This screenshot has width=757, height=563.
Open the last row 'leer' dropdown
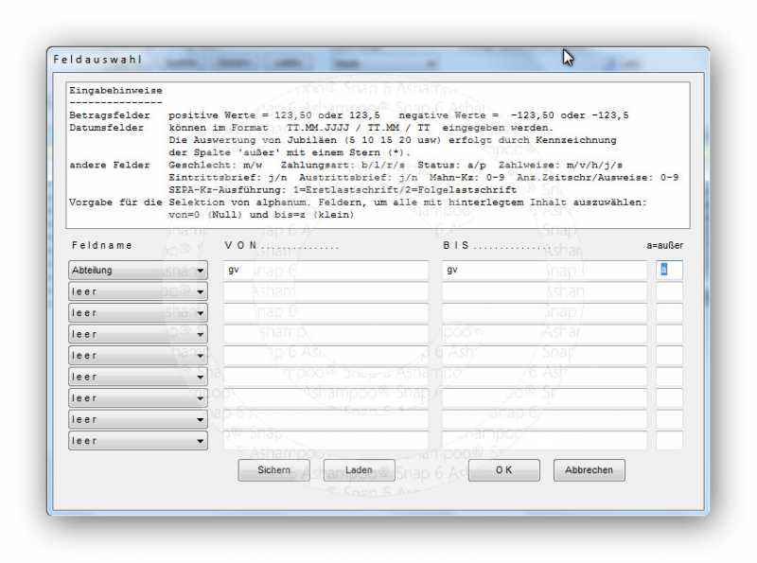point(138,441)
